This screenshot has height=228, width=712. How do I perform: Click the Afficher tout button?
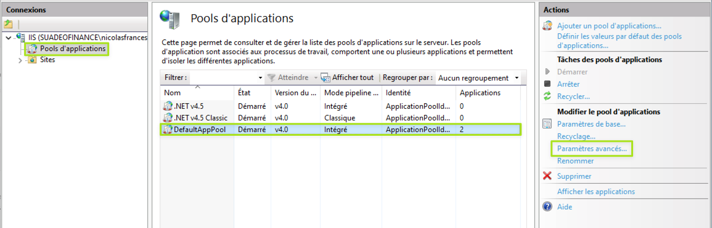point(348,78)
